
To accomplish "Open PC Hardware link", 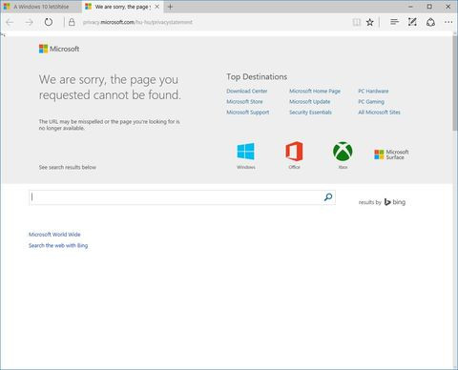I will click(x=373, y=92).
